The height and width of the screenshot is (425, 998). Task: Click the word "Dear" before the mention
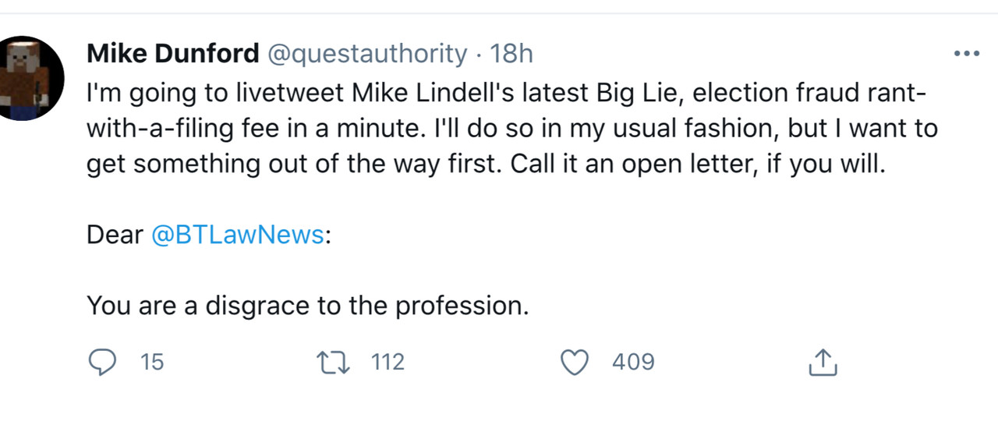pos(115,235)
